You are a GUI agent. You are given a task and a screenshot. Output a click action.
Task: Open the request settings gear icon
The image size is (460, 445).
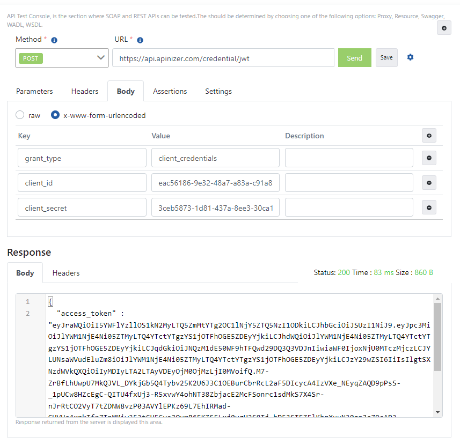pyautogui.click(x=410, y=57)
